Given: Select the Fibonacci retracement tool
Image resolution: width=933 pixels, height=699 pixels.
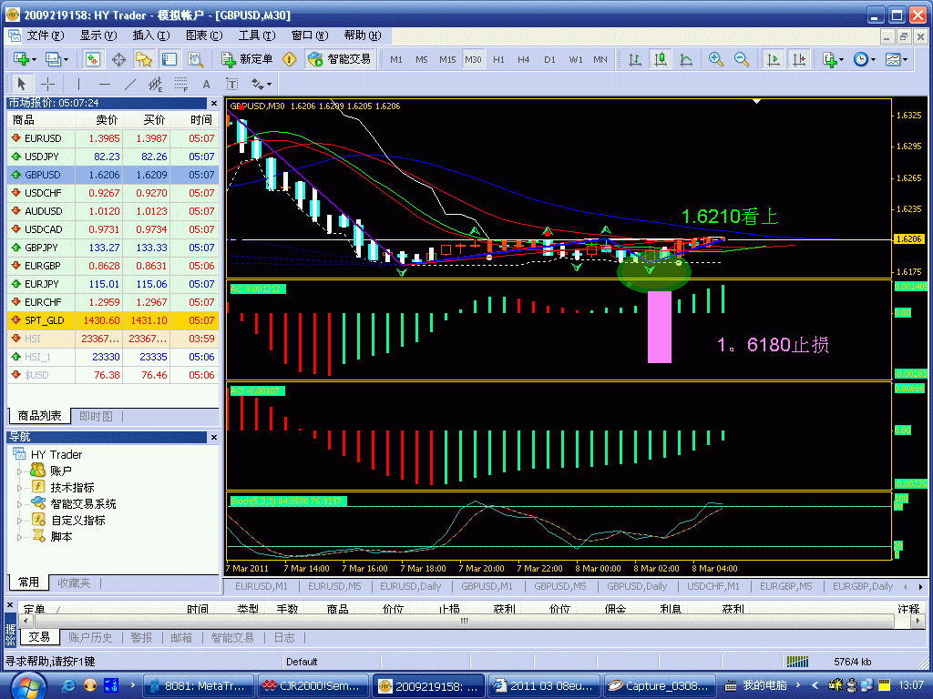Looking at the screenshot, I should [x=180, y=84].
